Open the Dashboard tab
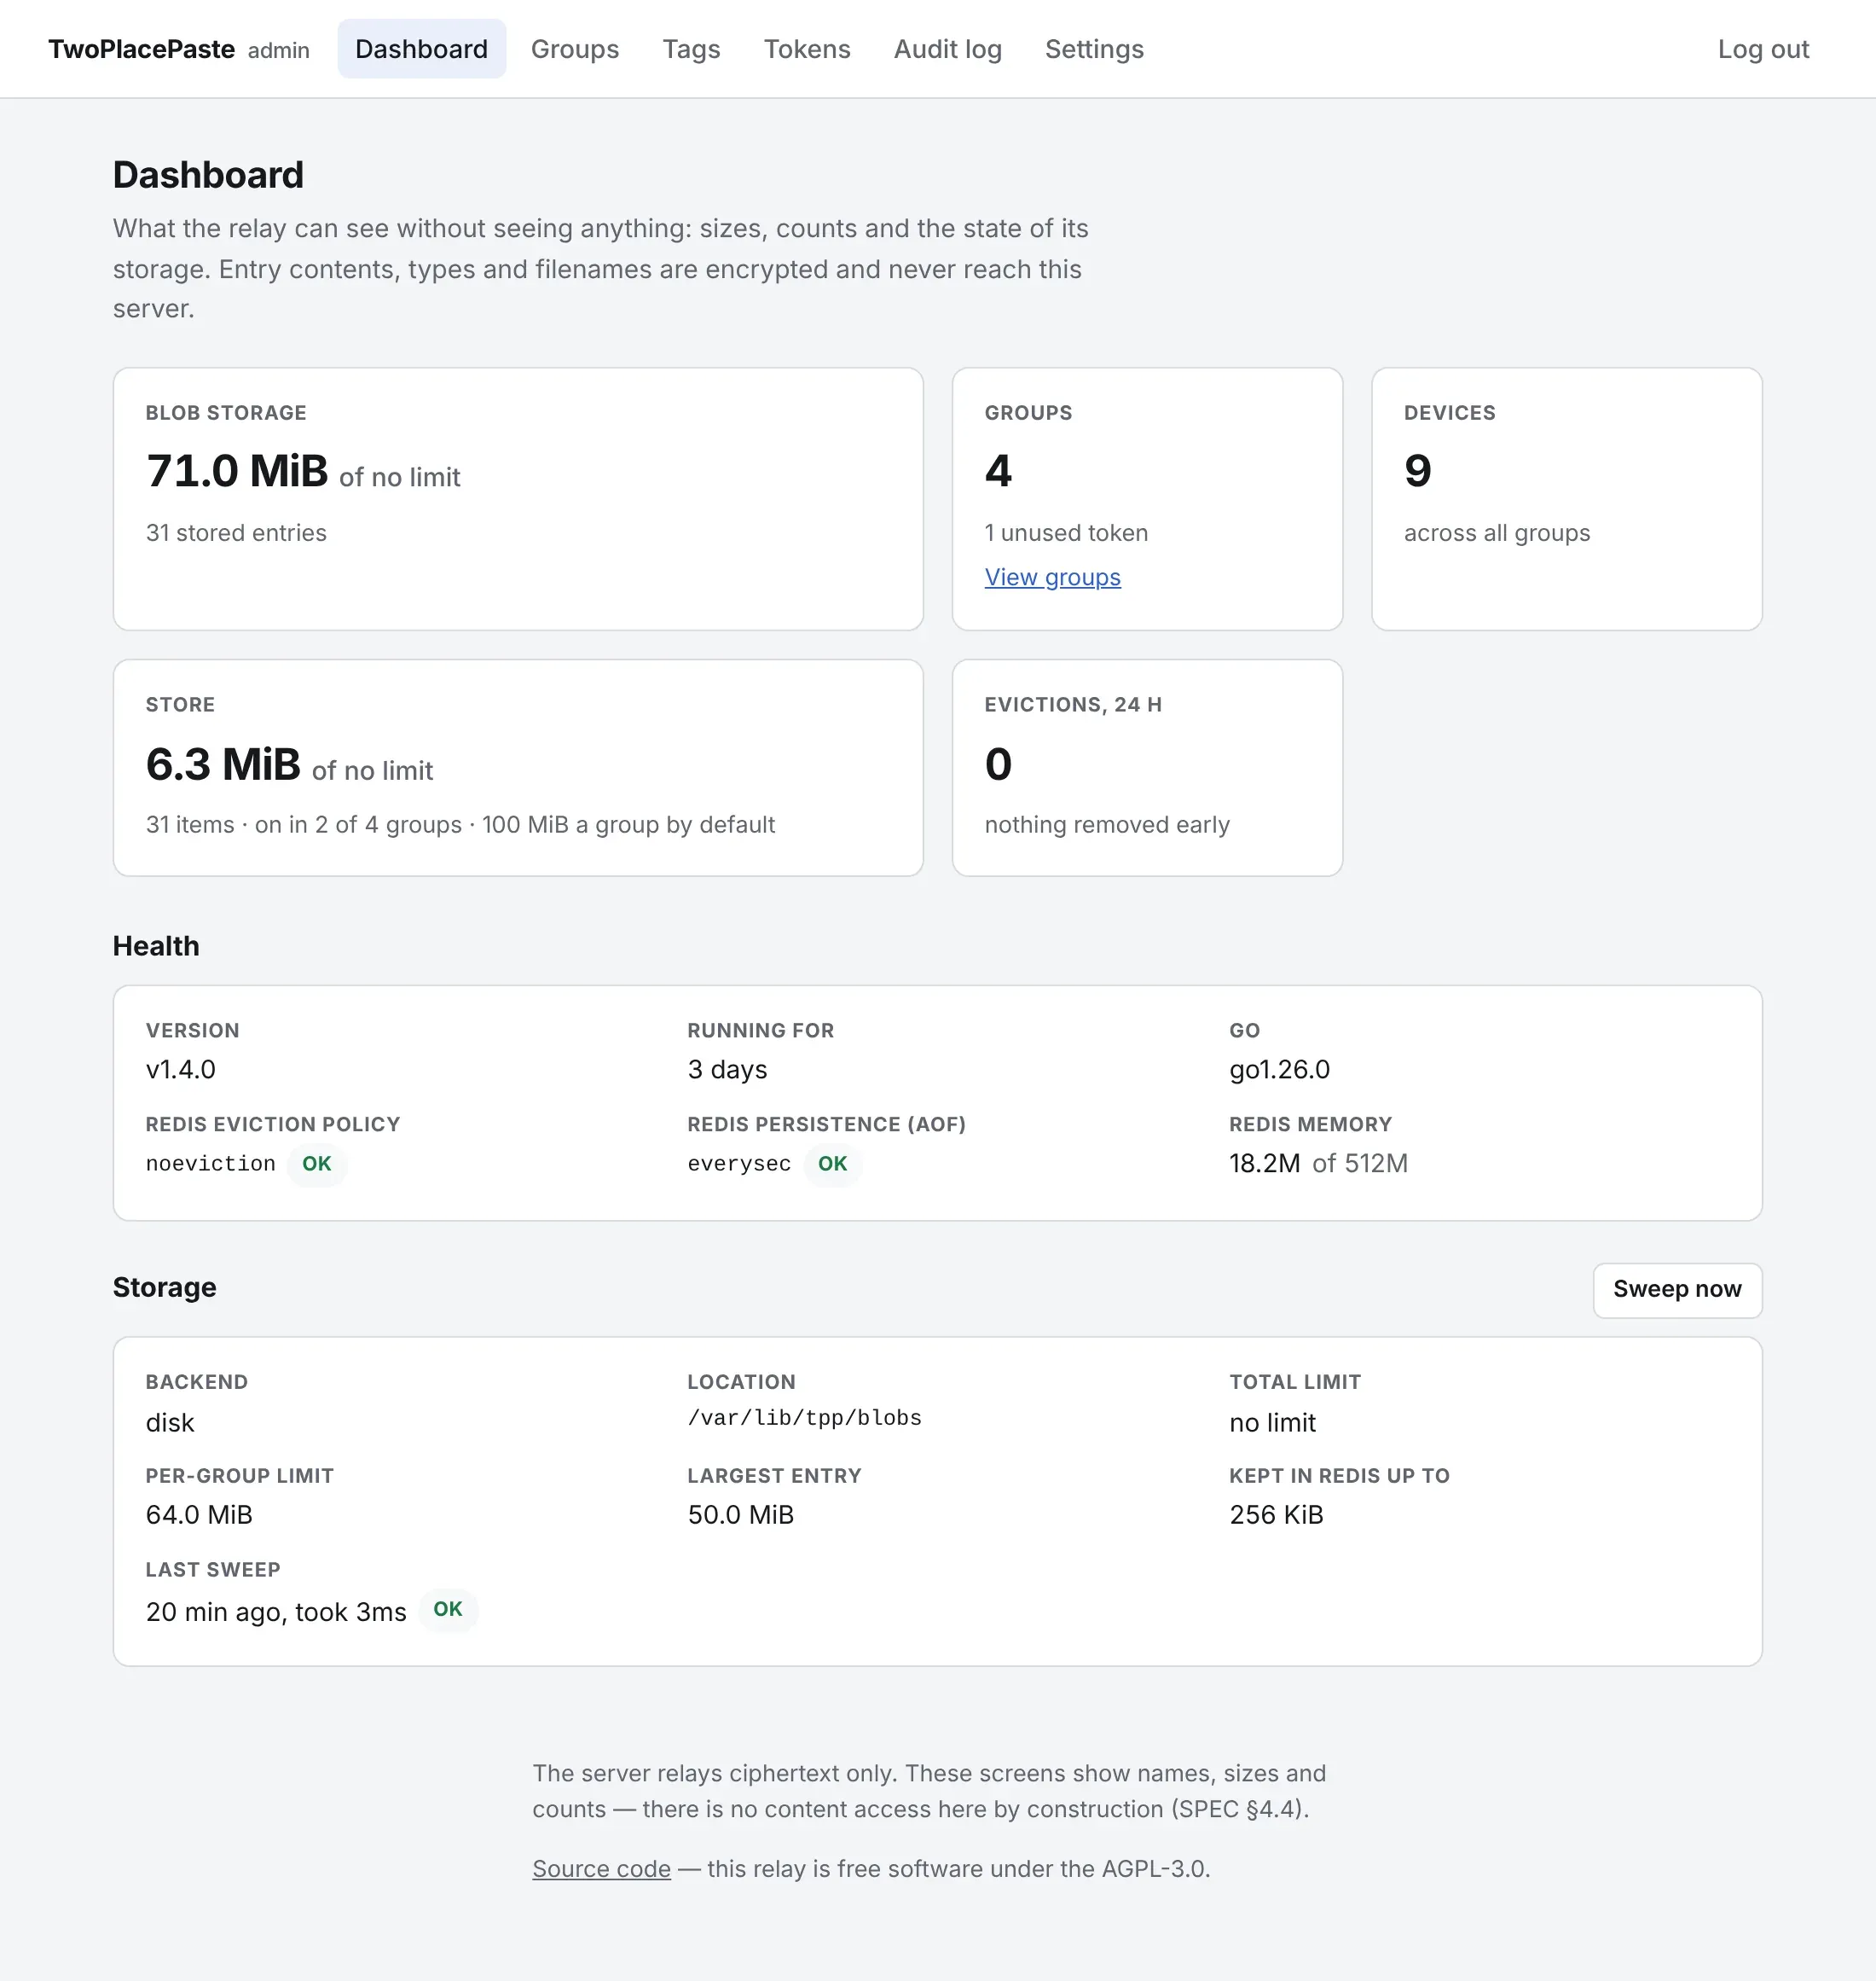 (x=421, y=49)
